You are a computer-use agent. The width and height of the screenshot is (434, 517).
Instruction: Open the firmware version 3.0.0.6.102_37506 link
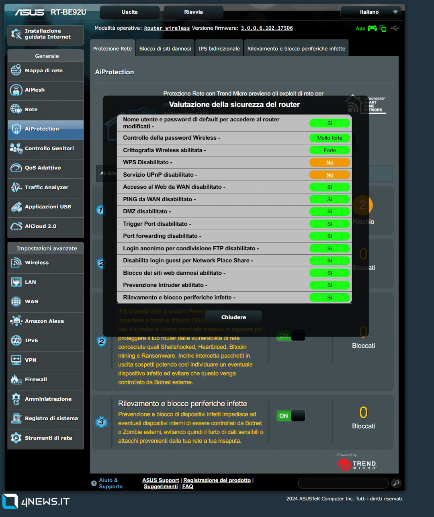click(x=267, y=28)
